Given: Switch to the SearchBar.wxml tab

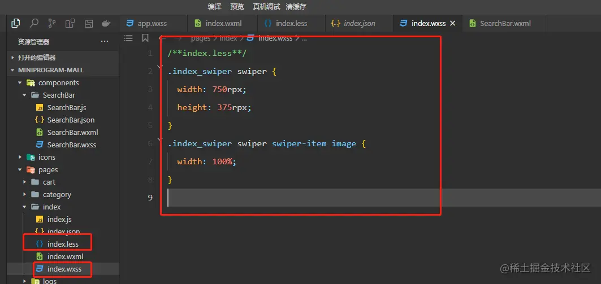Looking at the screenshot, I should (505, 23).
